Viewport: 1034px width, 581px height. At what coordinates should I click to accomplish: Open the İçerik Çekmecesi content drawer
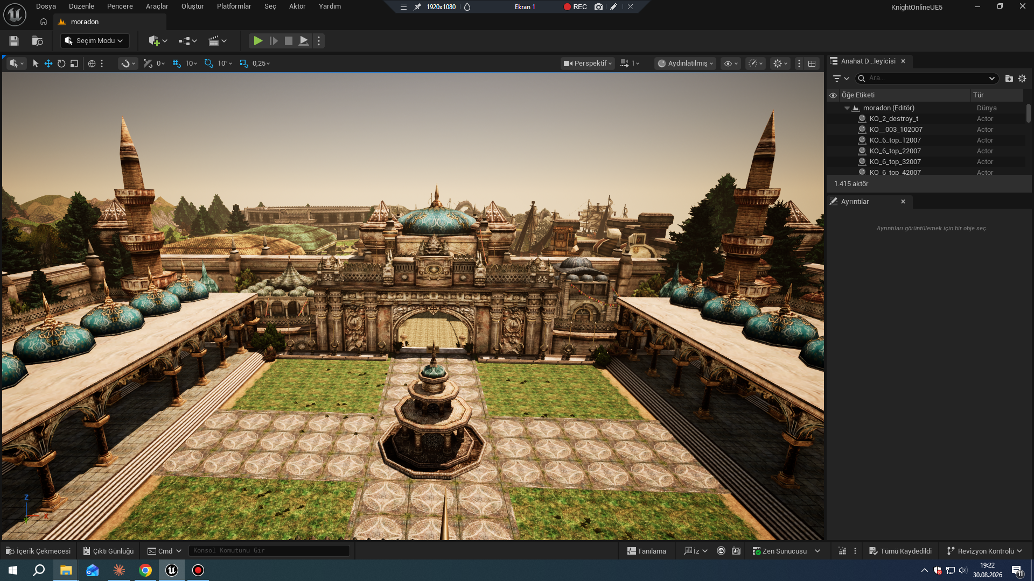click(38, 551)
